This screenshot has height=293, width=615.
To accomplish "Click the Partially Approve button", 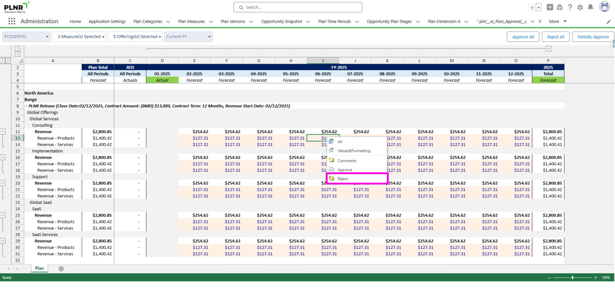I will pos(593,37).
